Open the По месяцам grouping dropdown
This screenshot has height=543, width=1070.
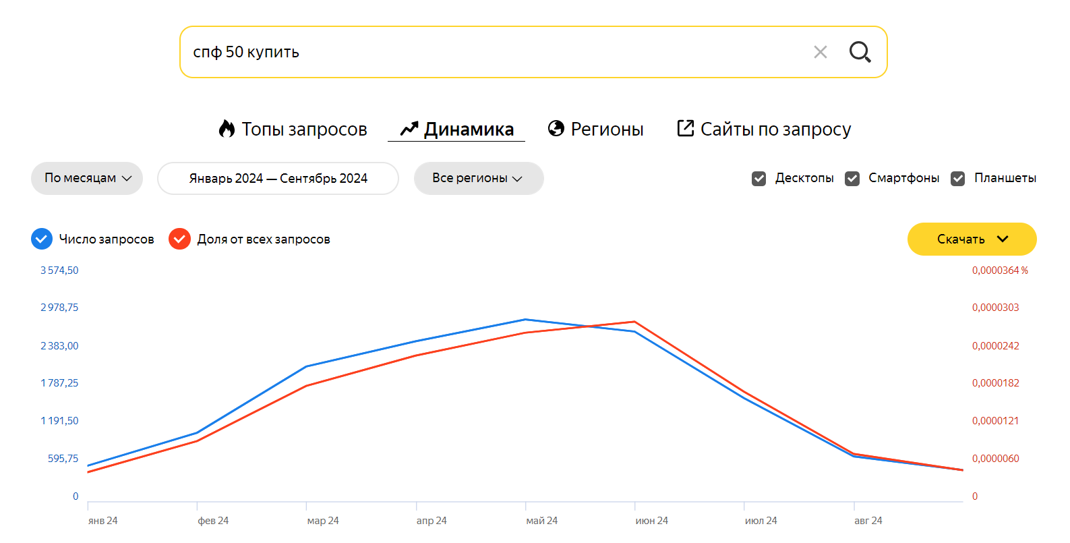click(x=87, y=178)
